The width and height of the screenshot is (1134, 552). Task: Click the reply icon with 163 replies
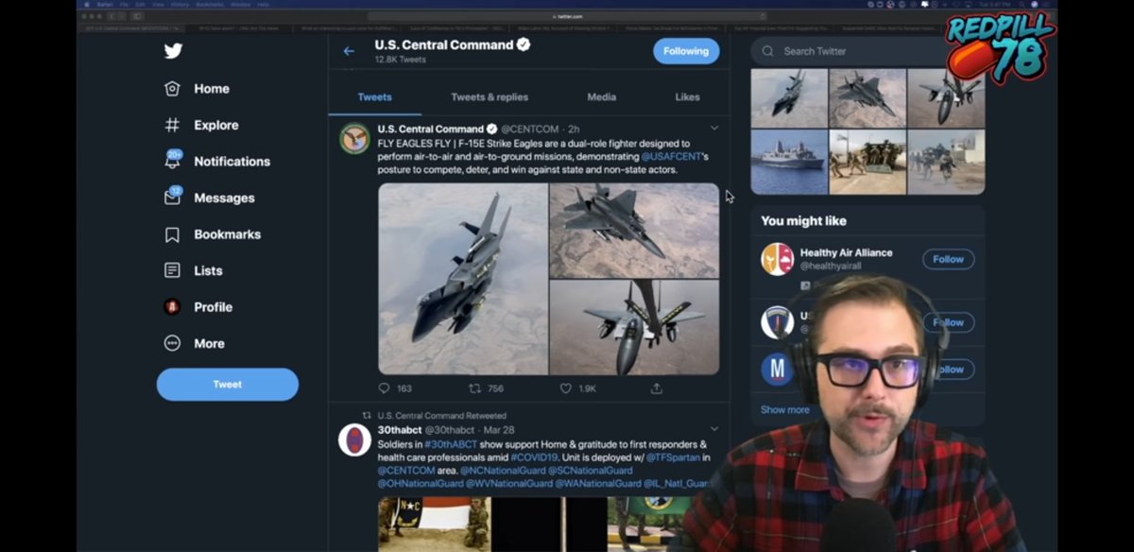pyautogui.click(x=384, y=388)
